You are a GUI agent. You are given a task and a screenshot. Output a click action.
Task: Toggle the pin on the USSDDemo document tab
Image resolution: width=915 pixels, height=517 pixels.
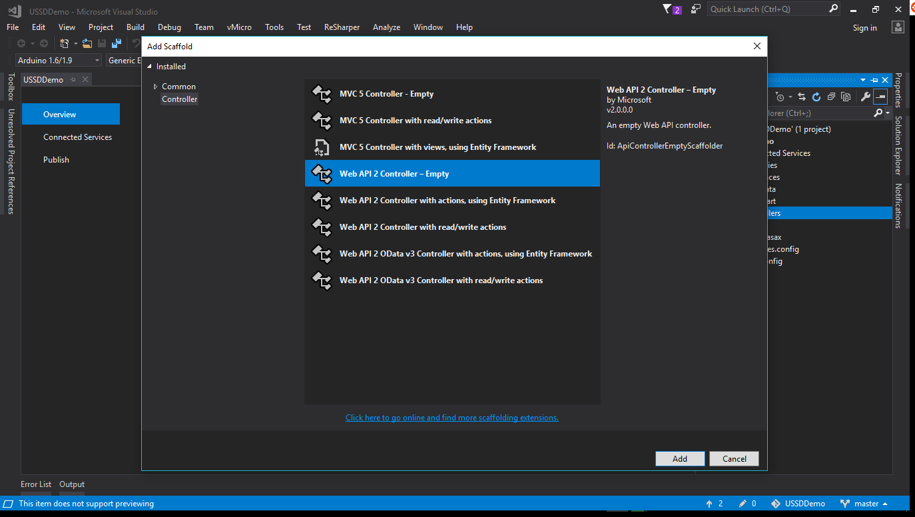(x=73, y=79)
